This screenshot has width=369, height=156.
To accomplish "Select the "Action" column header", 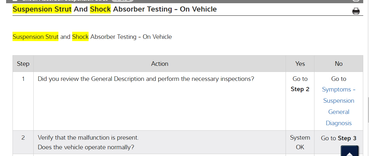I will pos(159,64).
